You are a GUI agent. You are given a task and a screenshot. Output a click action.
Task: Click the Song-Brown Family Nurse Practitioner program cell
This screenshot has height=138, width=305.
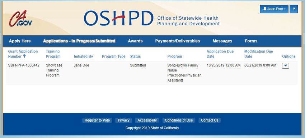184,73
